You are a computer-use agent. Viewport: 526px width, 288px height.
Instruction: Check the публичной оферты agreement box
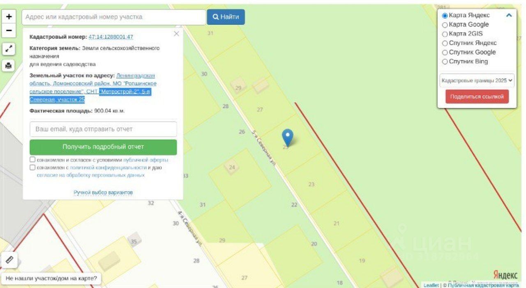coord(32,160)
